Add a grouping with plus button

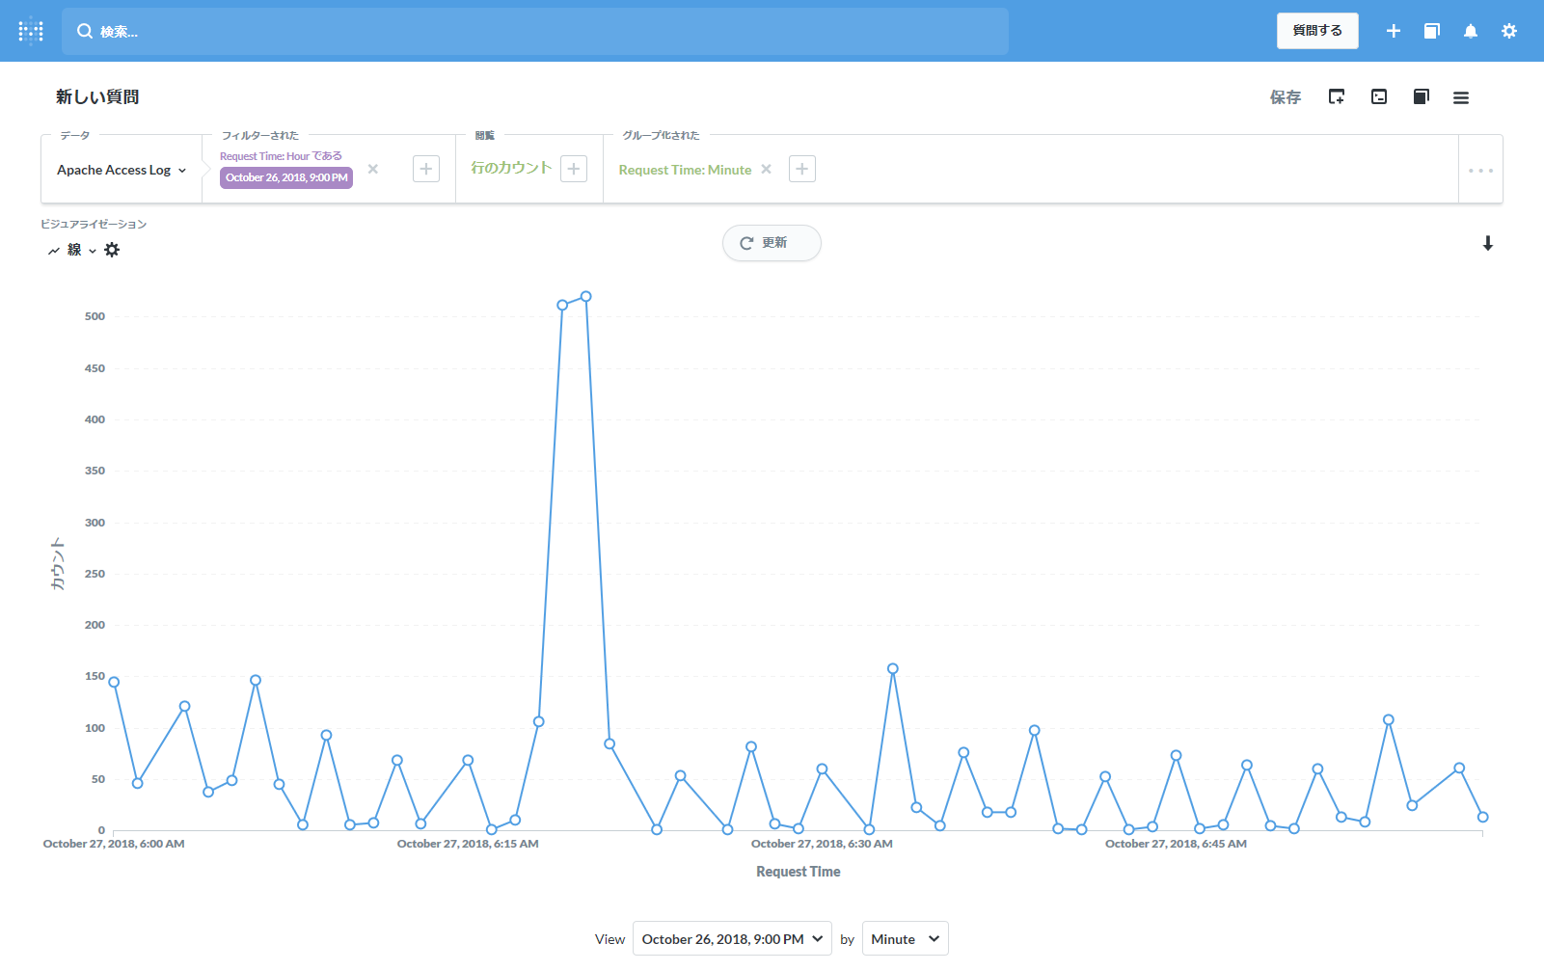click(802, 169)
